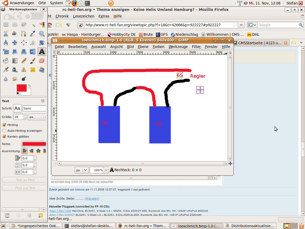305x229 pixels.
Task: Activate the Move tool
Action: pyautogui.click(x=15, y=43)
